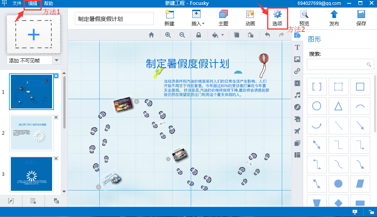Select the music note tool in sidebar
This screenshot has width=377, height=217.
(298, 95)
